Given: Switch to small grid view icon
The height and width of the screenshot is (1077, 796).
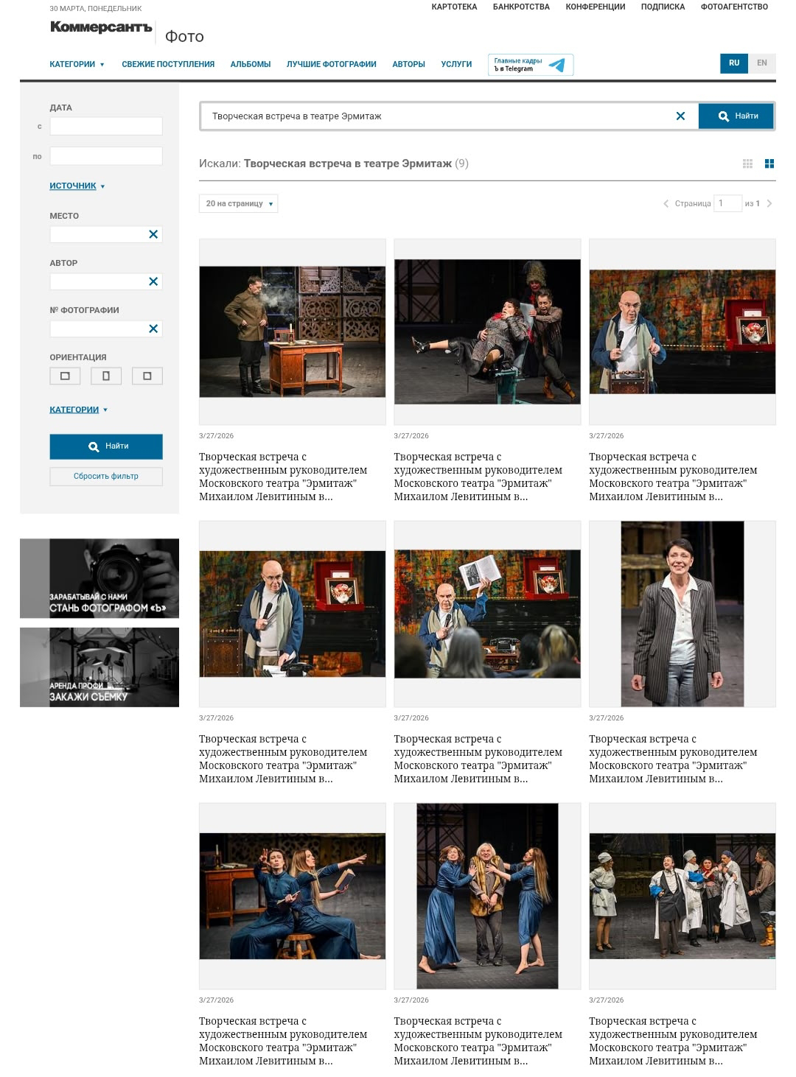Looking at the screenshot, I should tap(747, 164).
